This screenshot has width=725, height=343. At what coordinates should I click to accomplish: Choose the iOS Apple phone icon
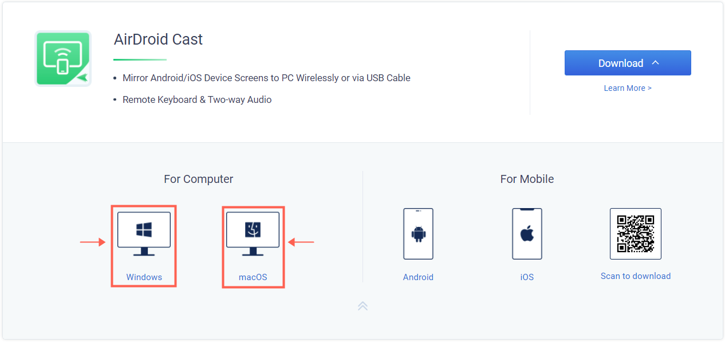coord(527,234)
